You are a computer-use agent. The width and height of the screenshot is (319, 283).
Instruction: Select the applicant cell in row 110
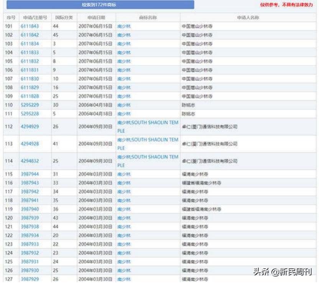click(248, 105)
